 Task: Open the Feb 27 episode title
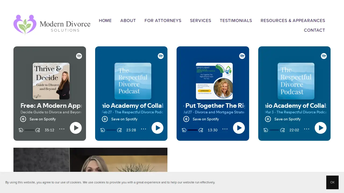point(133,106)
